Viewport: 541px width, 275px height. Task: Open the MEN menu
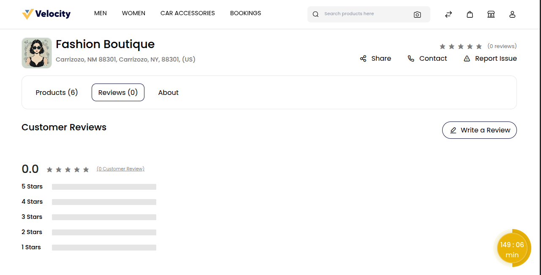101,13
